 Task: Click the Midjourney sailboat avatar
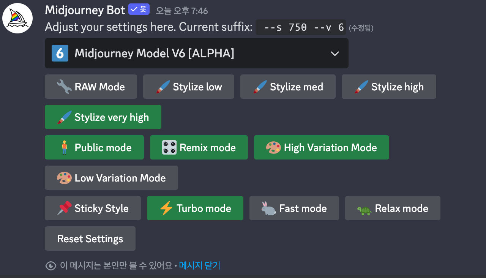(17, 18)
